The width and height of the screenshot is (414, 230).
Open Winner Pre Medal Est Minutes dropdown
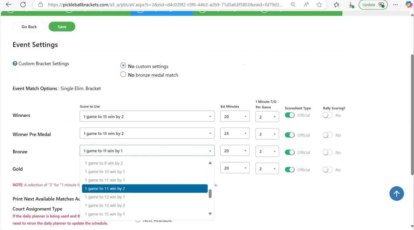(x=235, y=133)
